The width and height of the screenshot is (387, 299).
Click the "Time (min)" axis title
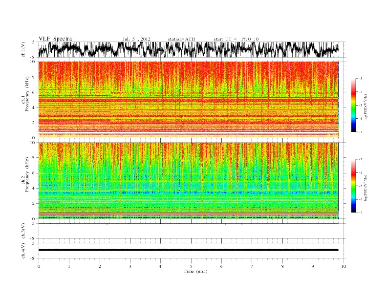pyautogui.click(x=195, y=271)
